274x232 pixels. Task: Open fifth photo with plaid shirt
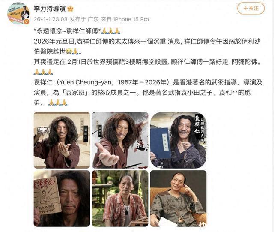point(120,199)
